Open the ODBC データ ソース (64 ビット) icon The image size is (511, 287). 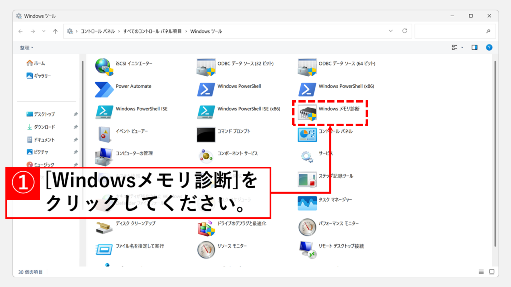307,67
